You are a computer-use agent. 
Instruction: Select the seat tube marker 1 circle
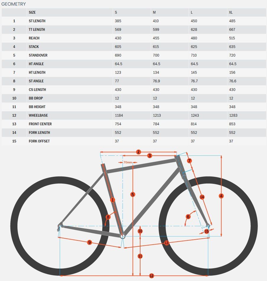[113, 200]
